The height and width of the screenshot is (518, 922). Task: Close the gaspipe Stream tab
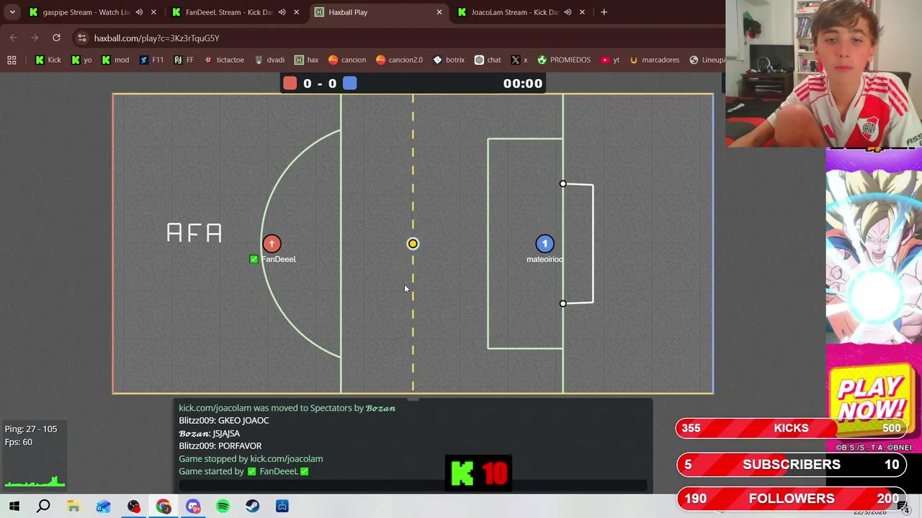tap(153, 12)
